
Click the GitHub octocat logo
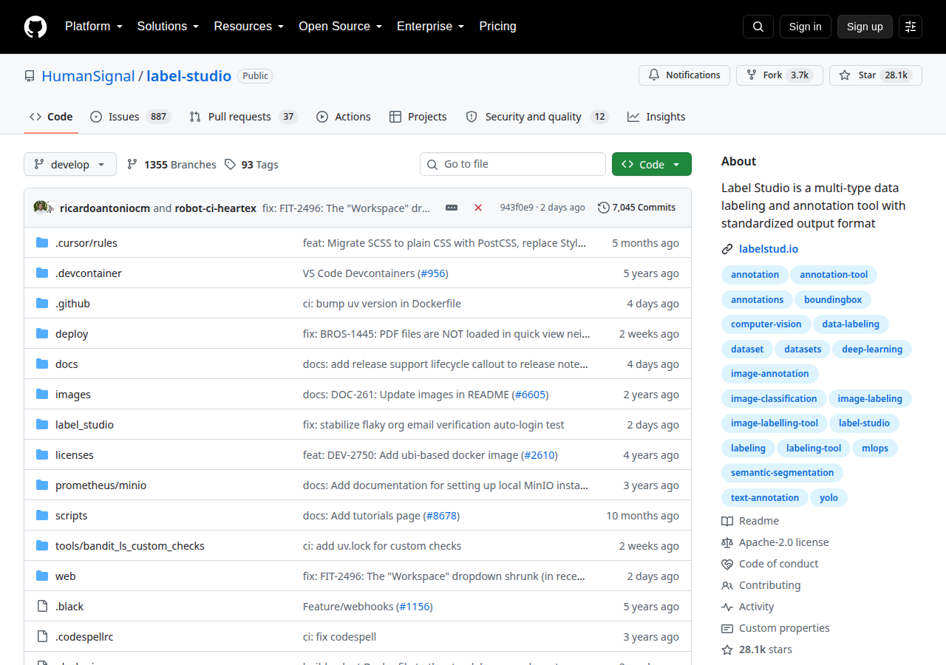pyautogui.click(x=35, y=27)
